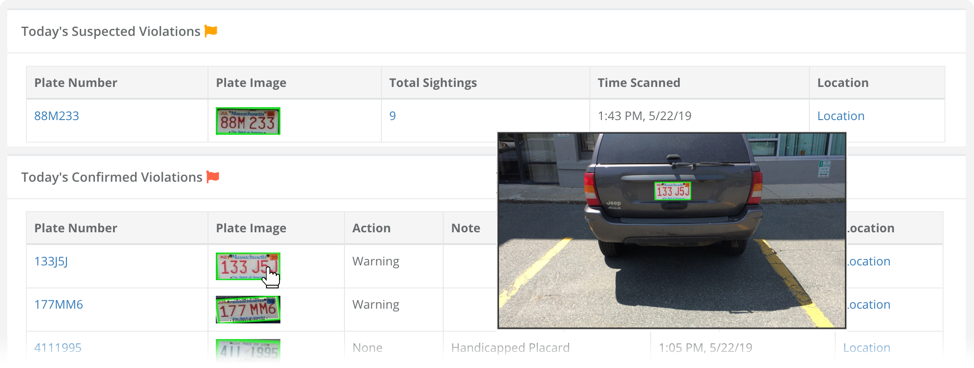Click the Note column header

point(465,228)
